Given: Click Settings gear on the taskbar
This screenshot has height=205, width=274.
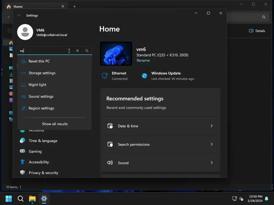Looking at the screenshot, I should [44, 199].
